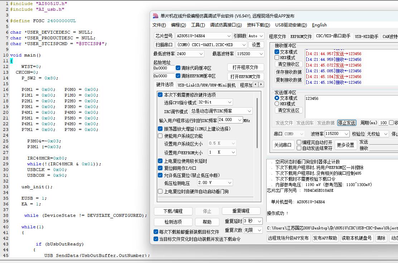Viewport: 398px width, 263px height.
Task: Toggle 当目标文件变化时自动装载 checkbox
Action: pyautogui.click(x=156, y=239)
